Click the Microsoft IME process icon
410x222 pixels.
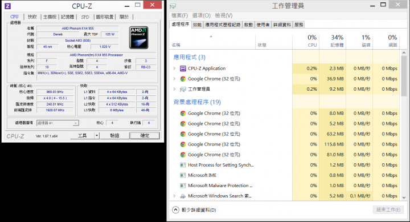183,175
